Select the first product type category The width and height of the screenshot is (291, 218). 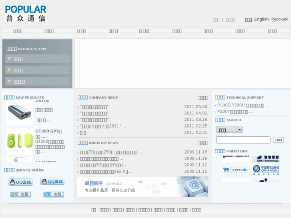pyautogui.click(x=37, y=59)
